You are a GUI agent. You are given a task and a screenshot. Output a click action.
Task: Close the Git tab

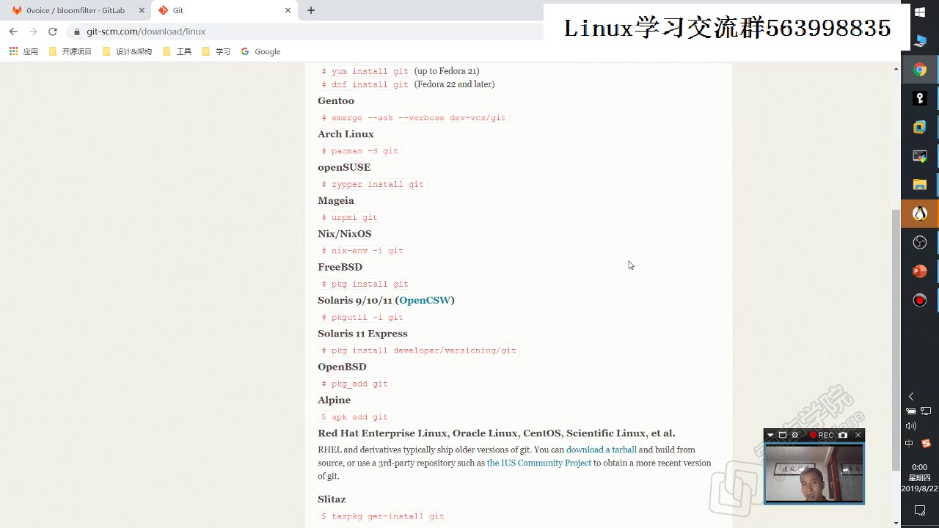point(288,10)
